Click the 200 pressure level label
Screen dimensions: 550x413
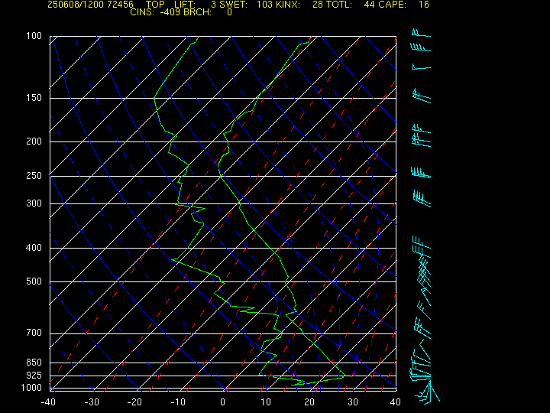34,141
